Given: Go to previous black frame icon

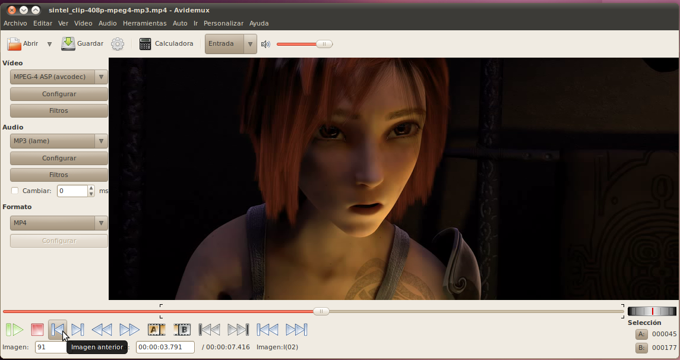Looking at the screenshot, I should [209, 330].
